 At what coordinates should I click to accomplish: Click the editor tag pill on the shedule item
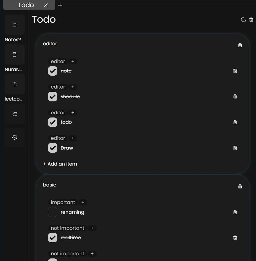coord(58,87)
